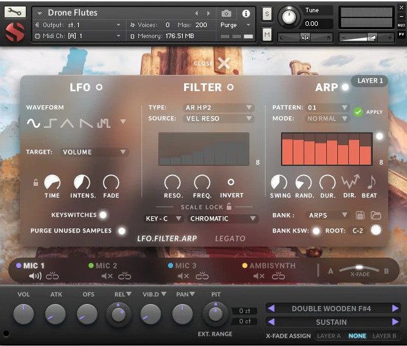407x346 pixels.
Task: Select next articulation after Sustain
Action: (395, 322)
